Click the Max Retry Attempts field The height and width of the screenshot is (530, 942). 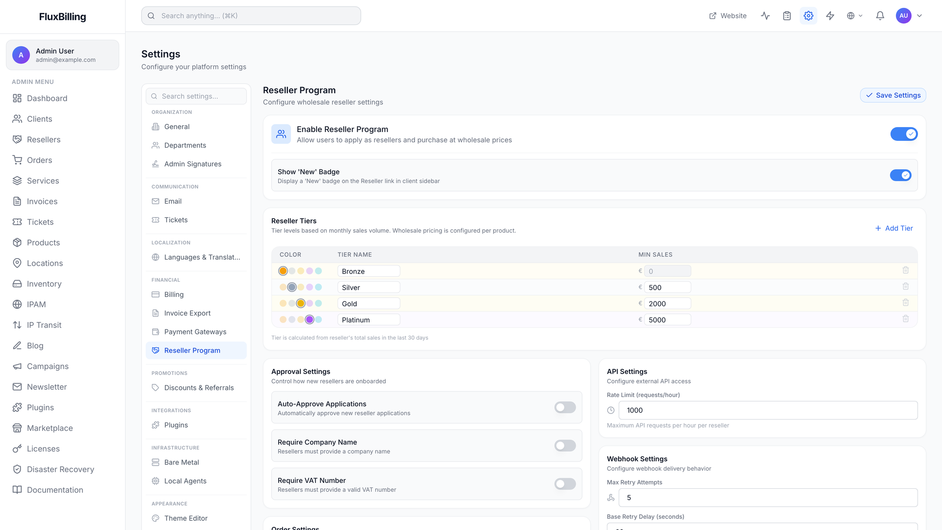pos(768,498)
